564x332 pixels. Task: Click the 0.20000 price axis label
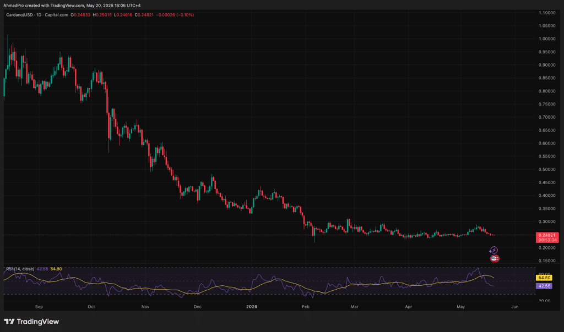coord(547,248)
